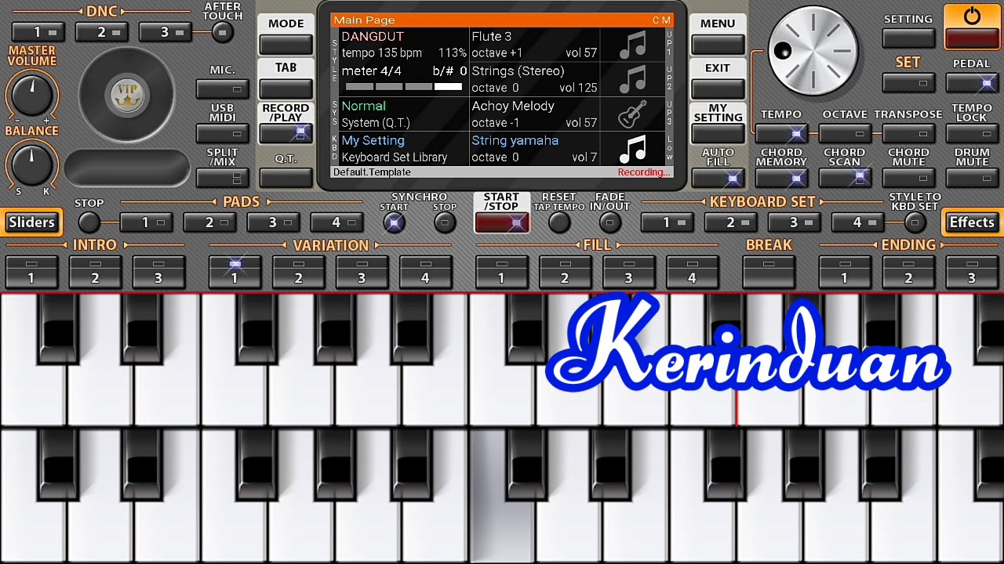The image size is (1004, 564).
Task: Open the Effects panel
Action: pyautogui.click(x=972, y=222)
